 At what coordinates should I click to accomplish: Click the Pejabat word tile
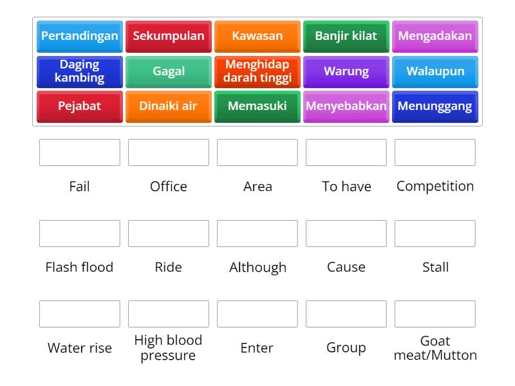point(79,107)
